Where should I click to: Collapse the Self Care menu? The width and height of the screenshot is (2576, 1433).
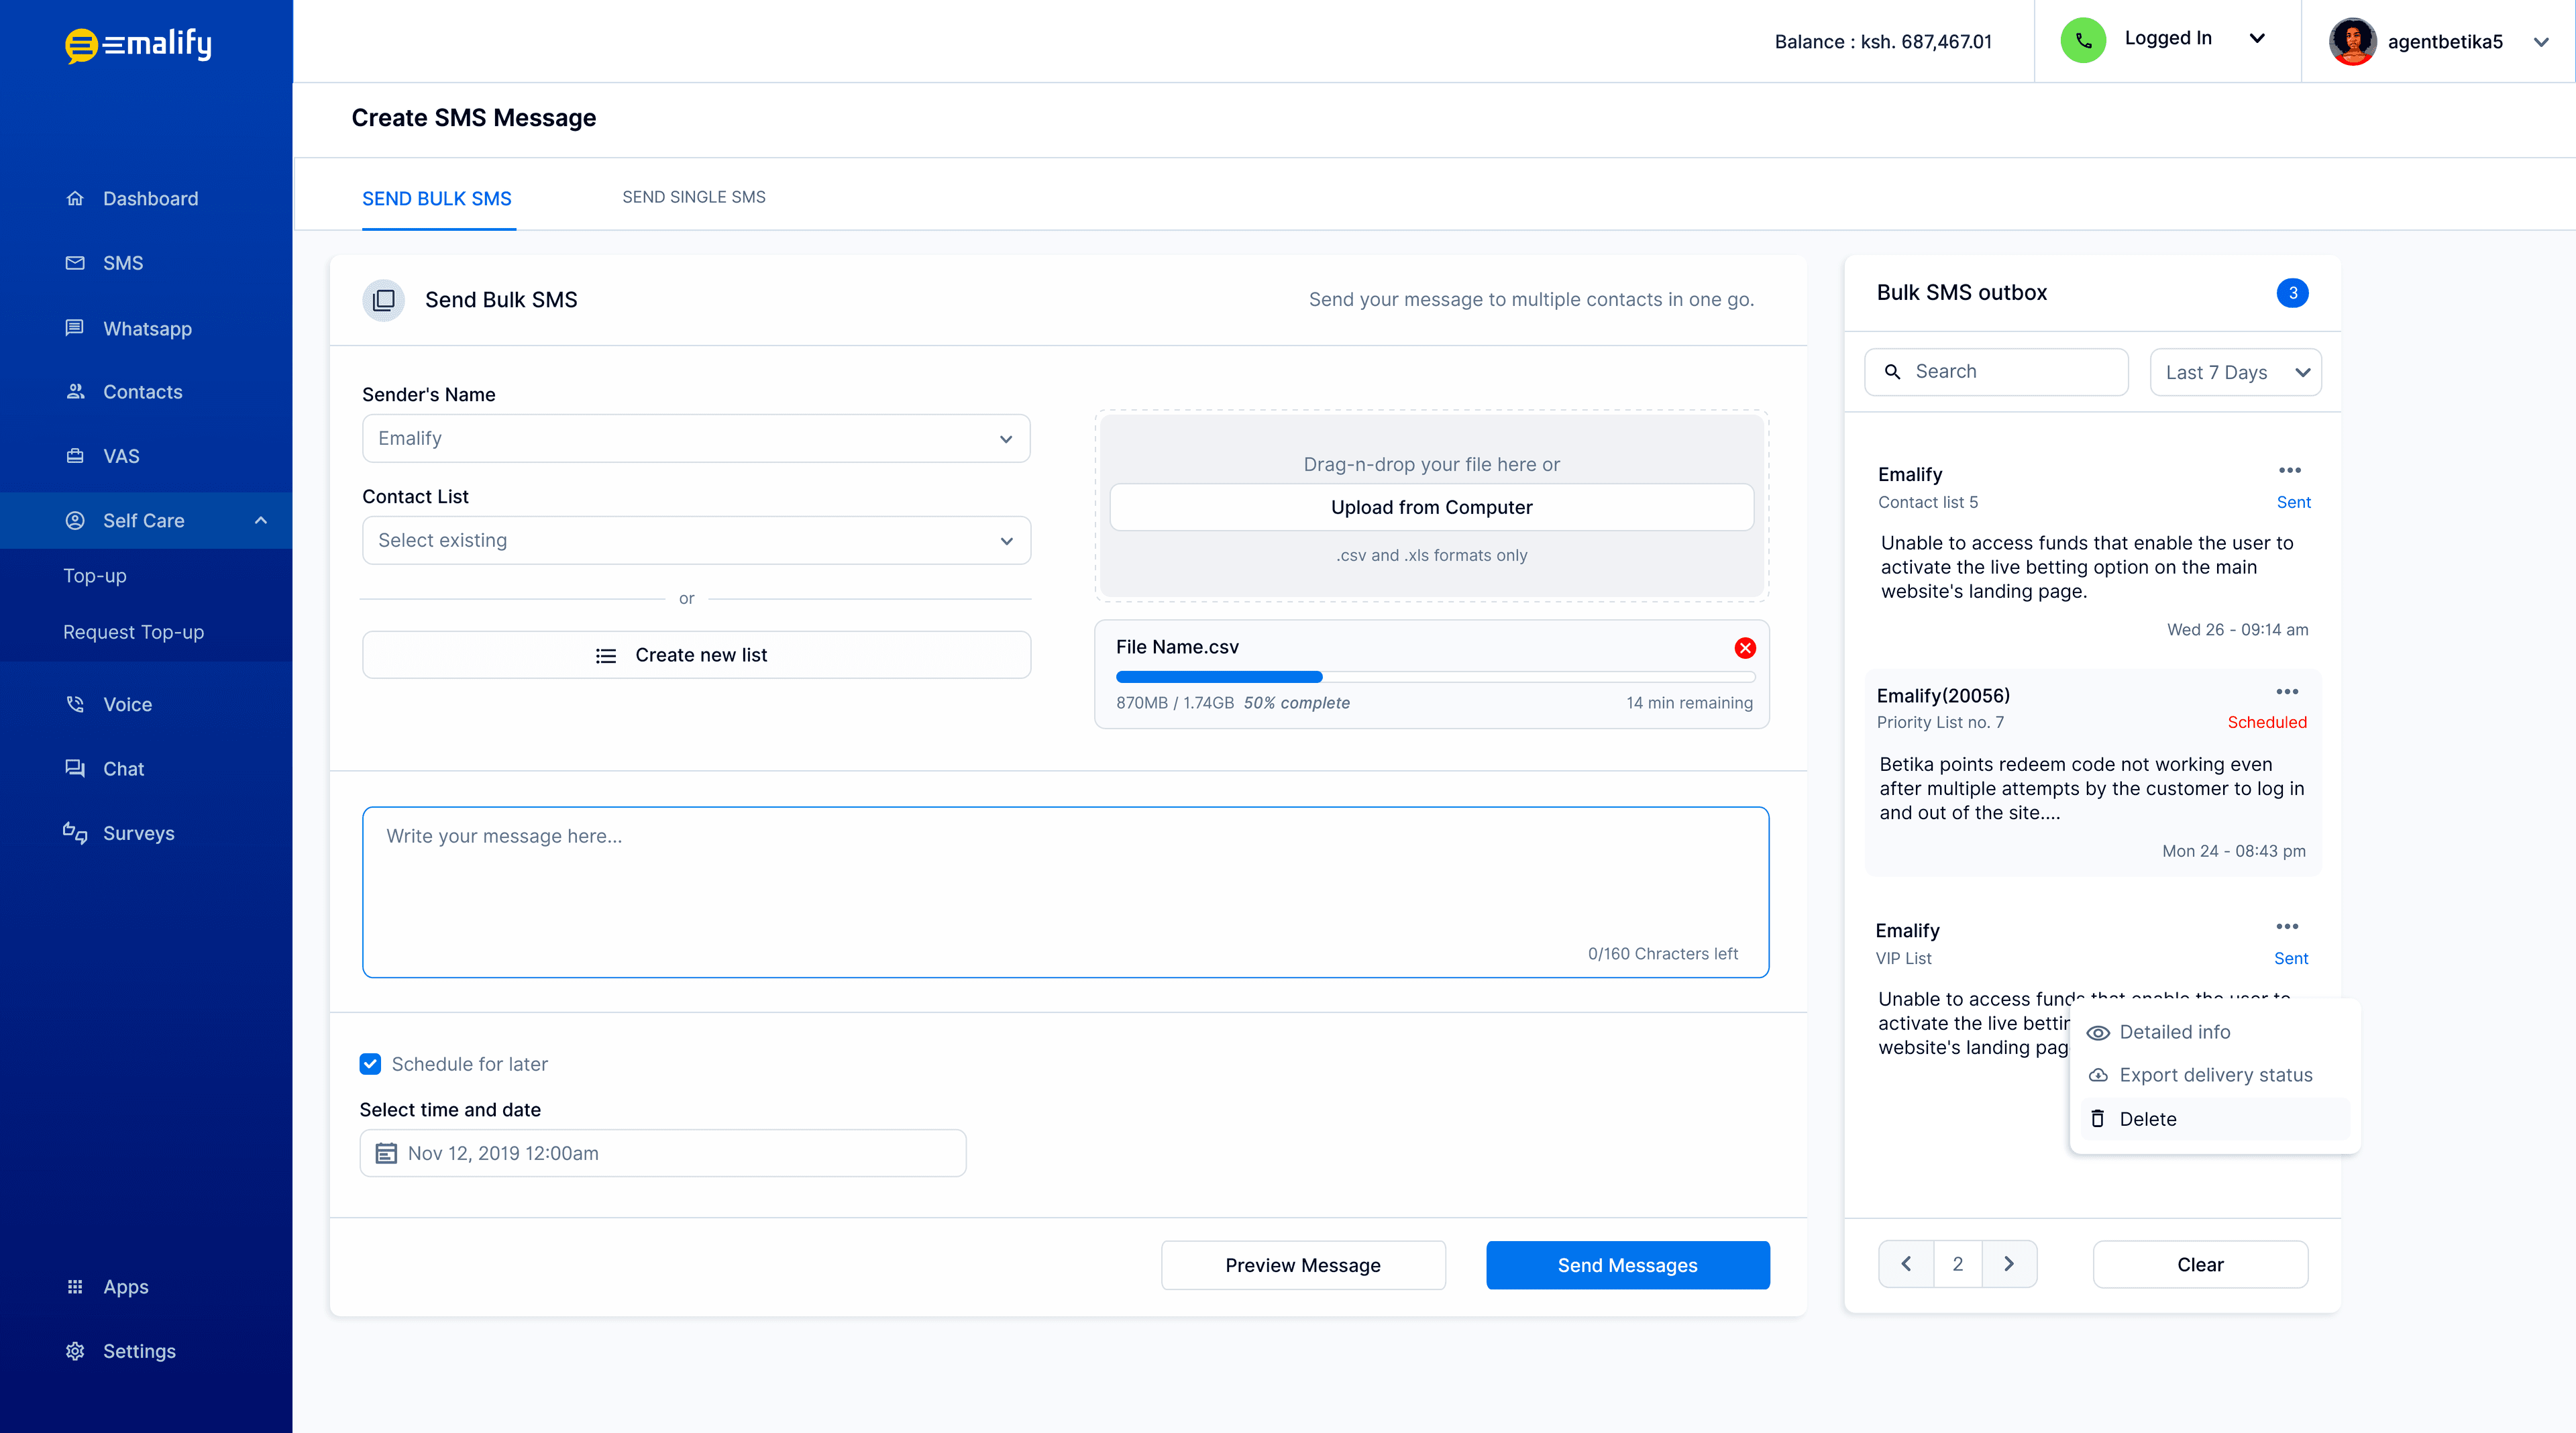tap(261, 520)
